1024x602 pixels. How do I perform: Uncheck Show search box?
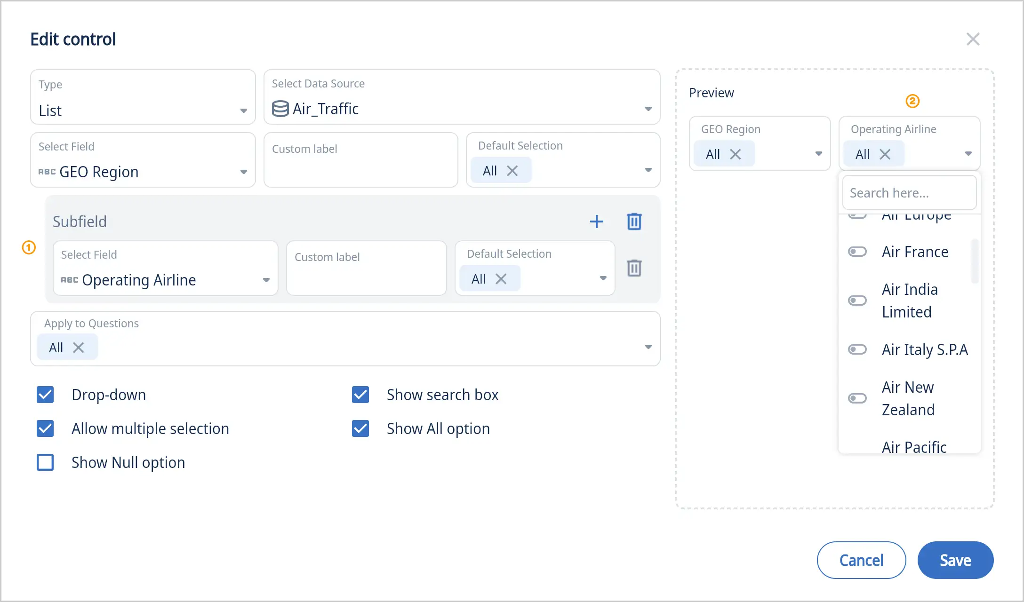(x=360, y=395)
